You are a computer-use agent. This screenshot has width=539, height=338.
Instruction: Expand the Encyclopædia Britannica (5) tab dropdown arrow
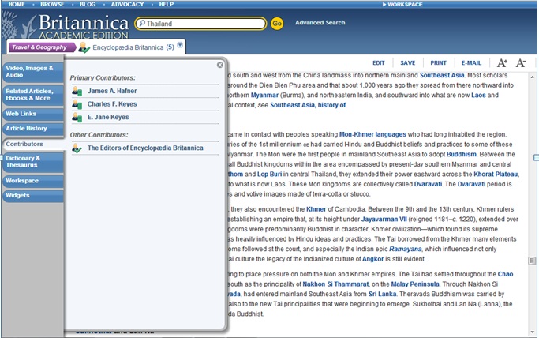[x=180, y=45]
